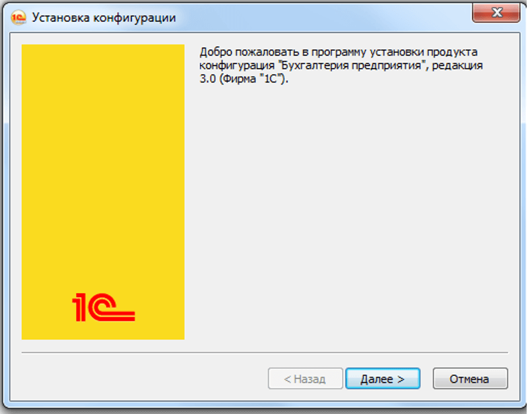Select the Добро пожаловать welcome text line

(339, 52)
